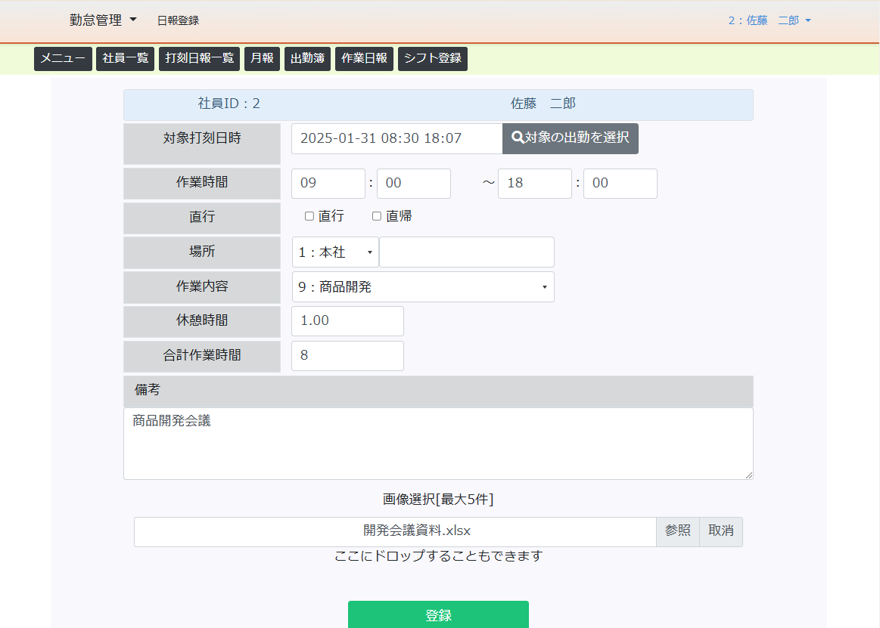The width and height of the screenshot is (880, 628).
Task: Toggle the 直帰 checkbox
Action: coord(377,216)
